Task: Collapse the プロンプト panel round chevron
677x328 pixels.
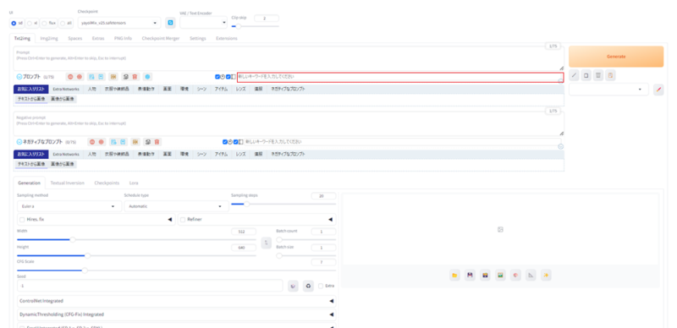Action: pos(19,77)
